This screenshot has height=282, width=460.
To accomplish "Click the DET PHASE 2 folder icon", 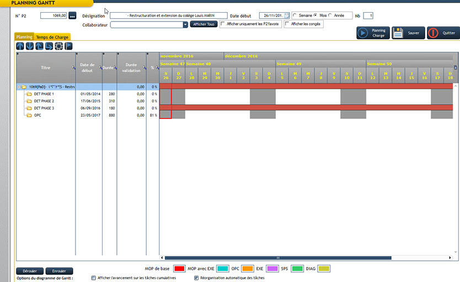I will coord(29,101).
